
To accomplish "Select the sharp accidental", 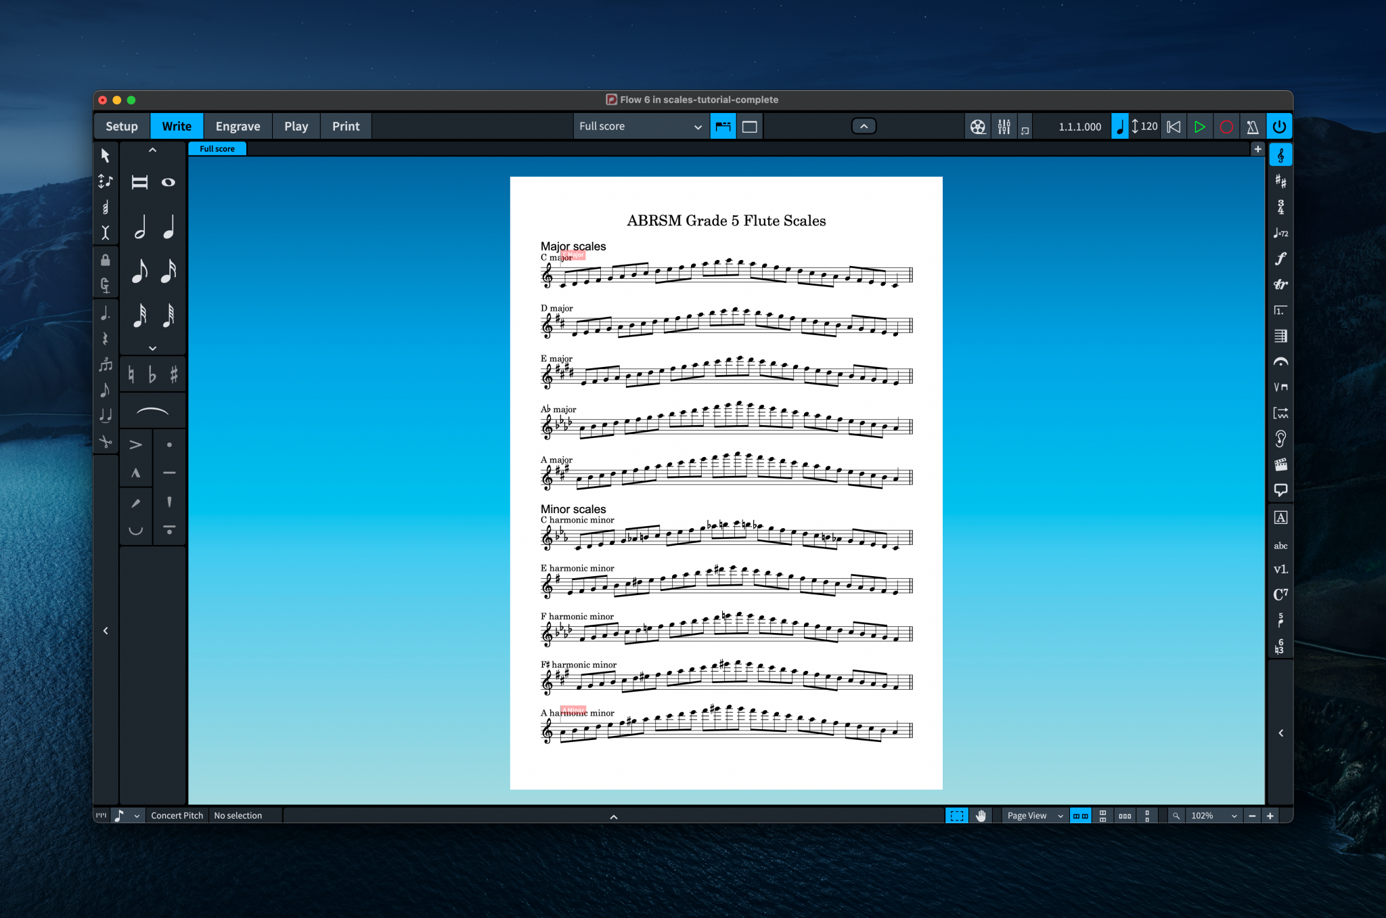I will click(x=174, y=374).
